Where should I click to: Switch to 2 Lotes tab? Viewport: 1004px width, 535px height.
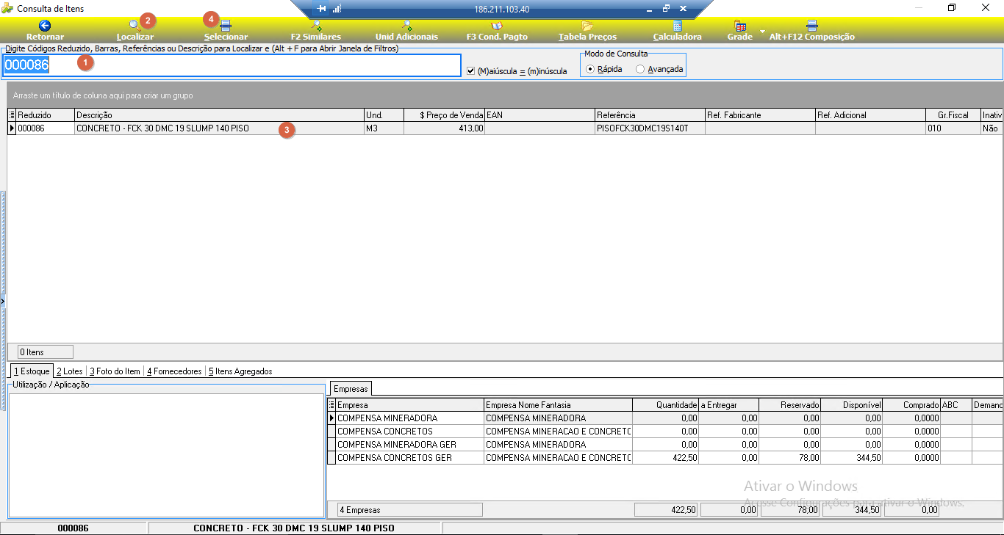coord(70,371)
